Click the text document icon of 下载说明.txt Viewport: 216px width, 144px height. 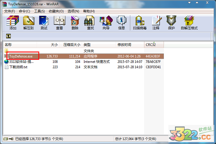click(x=6, y=67)
